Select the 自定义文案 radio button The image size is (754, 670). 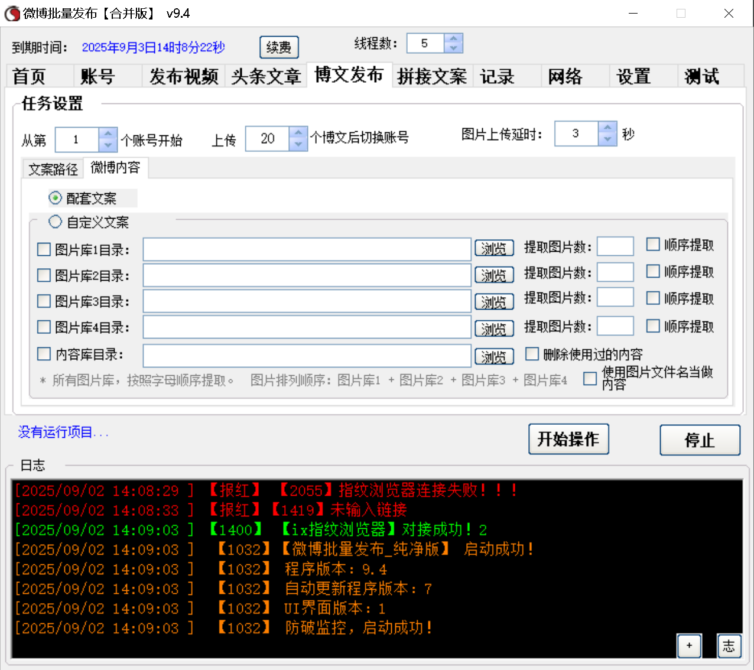55,222
